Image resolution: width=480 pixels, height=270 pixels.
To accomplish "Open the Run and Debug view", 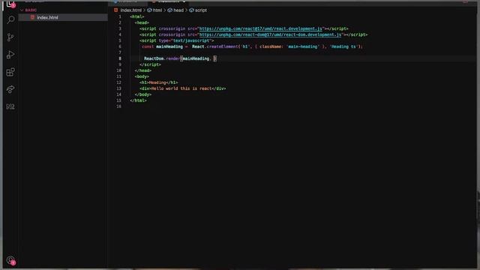I will coord(10,55).
